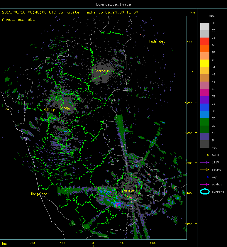Click the 'km' unit label in top header
This screenshot has width=227, height=247.
point(192,12)
